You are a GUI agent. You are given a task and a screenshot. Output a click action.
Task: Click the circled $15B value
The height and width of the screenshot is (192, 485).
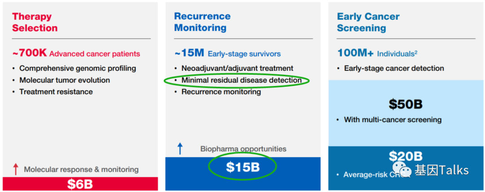click(x=242, y=167)
